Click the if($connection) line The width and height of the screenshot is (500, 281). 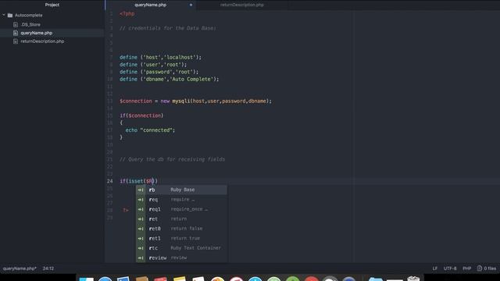click(x=141, y=116)
